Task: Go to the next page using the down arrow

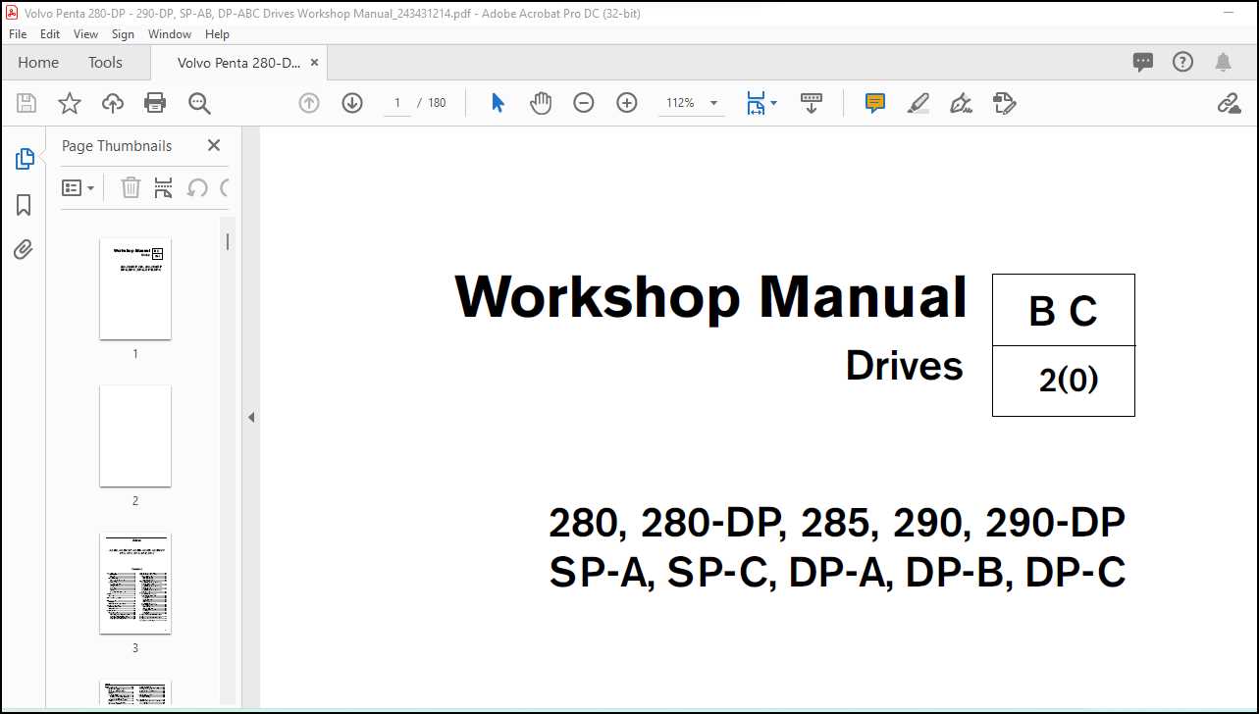Action: 352,103
